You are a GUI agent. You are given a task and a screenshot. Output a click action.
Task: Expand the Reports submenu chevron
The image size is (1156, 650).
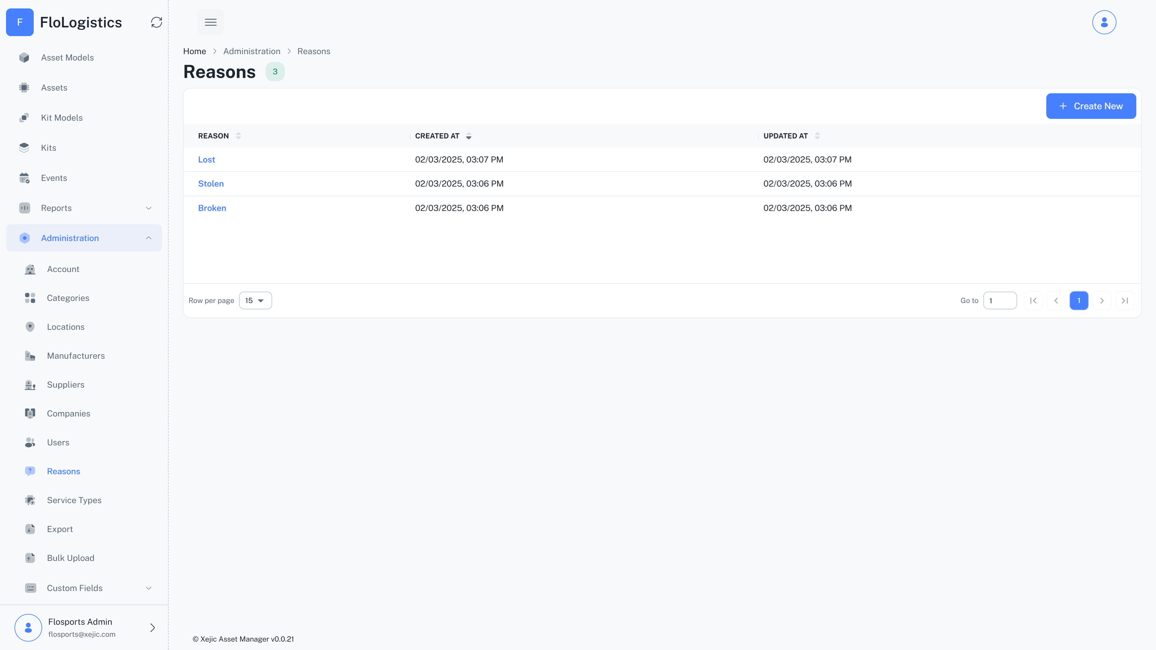(148, 208)
